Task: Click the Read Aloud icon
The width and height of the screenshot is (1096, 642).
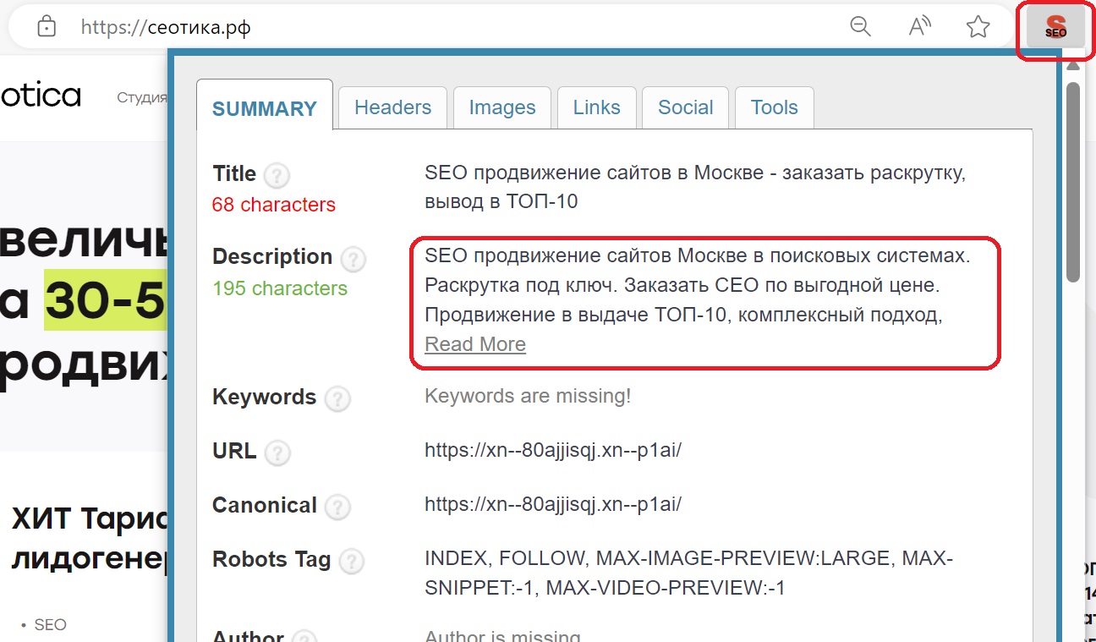Action: point(918,27)
